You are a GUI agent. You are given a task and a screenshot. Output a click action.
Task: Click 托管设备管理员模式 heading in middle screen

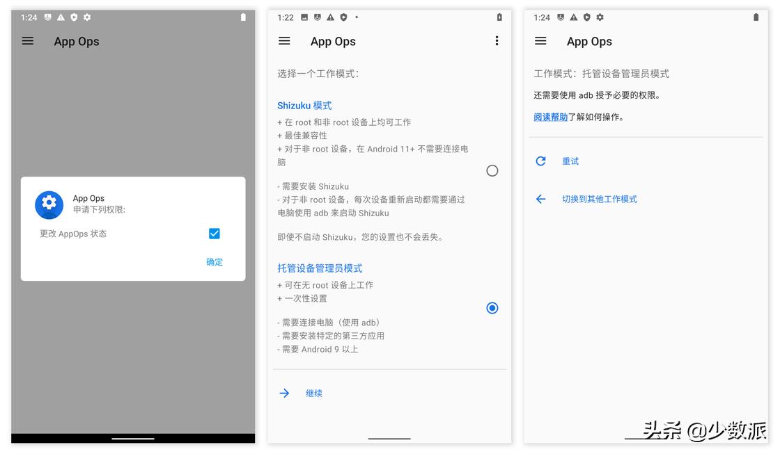pos(320,268)
